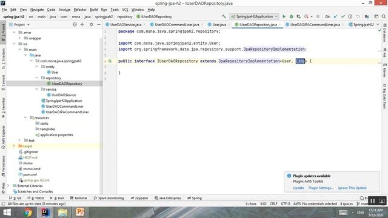The image size is (388, 218).
Task: Toggle the Maven tool window on right
Action: (385, 70)
